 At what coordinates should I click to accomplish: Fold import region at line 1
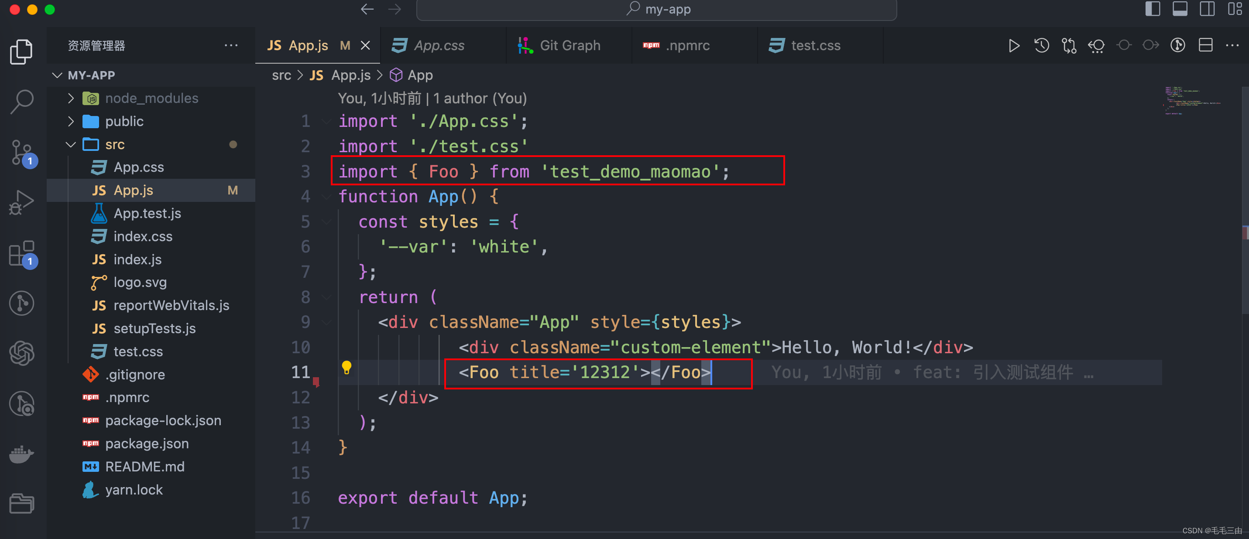[x=327, y=121]
